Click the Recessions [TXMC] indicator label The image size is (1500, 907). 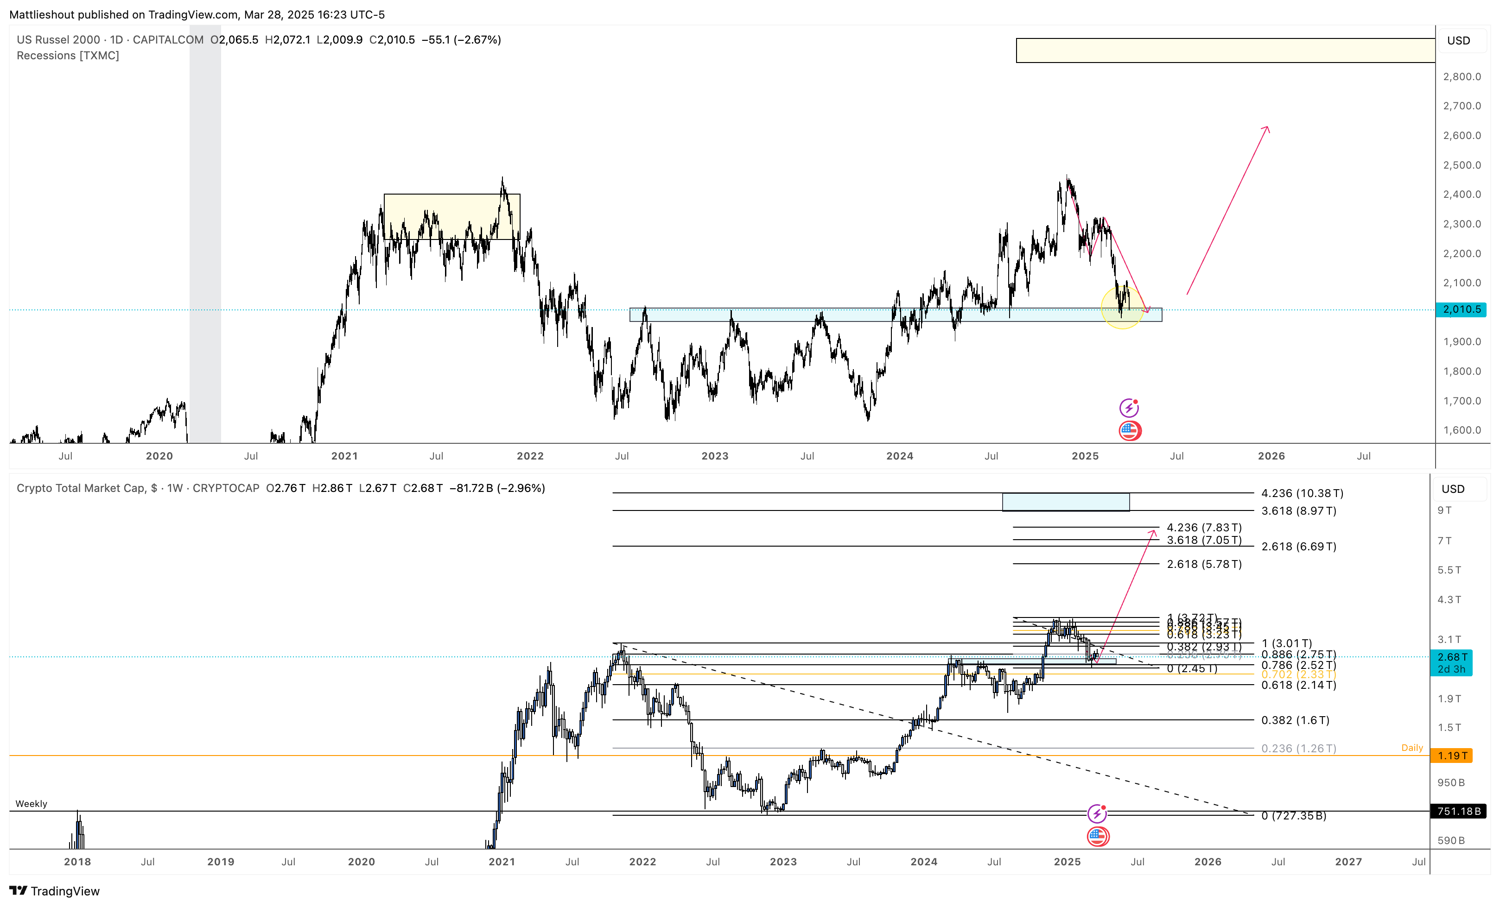click(68, 56)
